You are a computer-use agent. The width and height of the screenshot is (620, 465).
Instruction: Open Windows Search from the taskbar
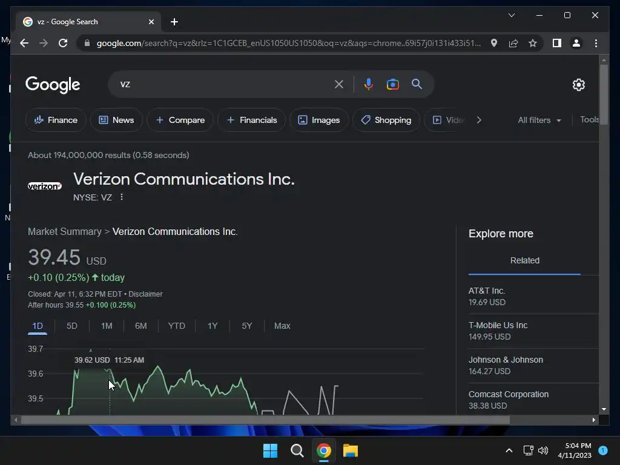297,450
